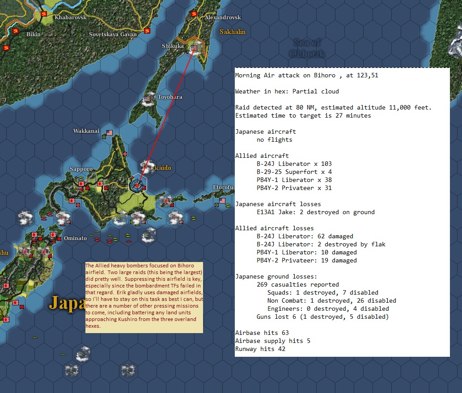The height and width of the screenshot is (393, 462).
Task: Click lone green ship icon southeast of Hokkaido
Action: pyautogui.click(x=194, y=218)
